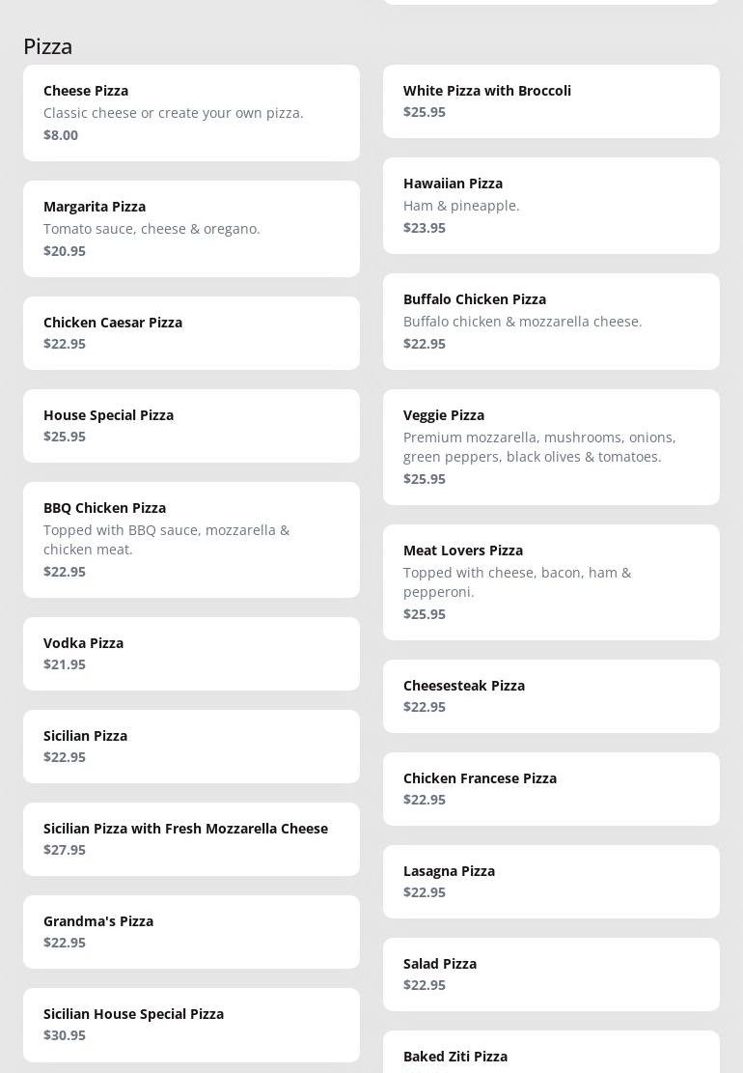
Task: Select the Vodka Pizza item
Action: pyautogui.click(x=191, y=654)
